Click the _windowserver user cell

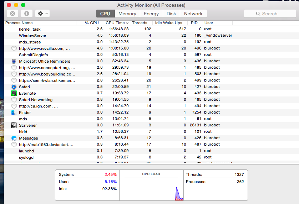click(x=218, y=35)
